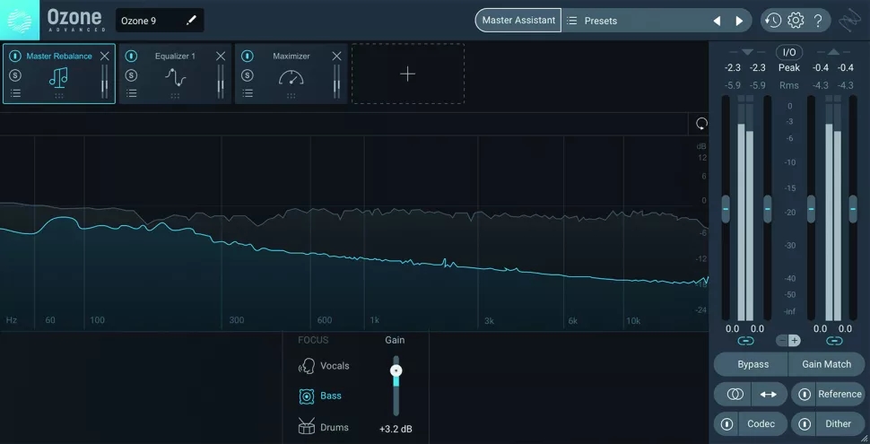Open the undo history clock icon
Image resolution: width=870 pixels, height=444 pixels.
pyautogui.click(x=772, y=21)
